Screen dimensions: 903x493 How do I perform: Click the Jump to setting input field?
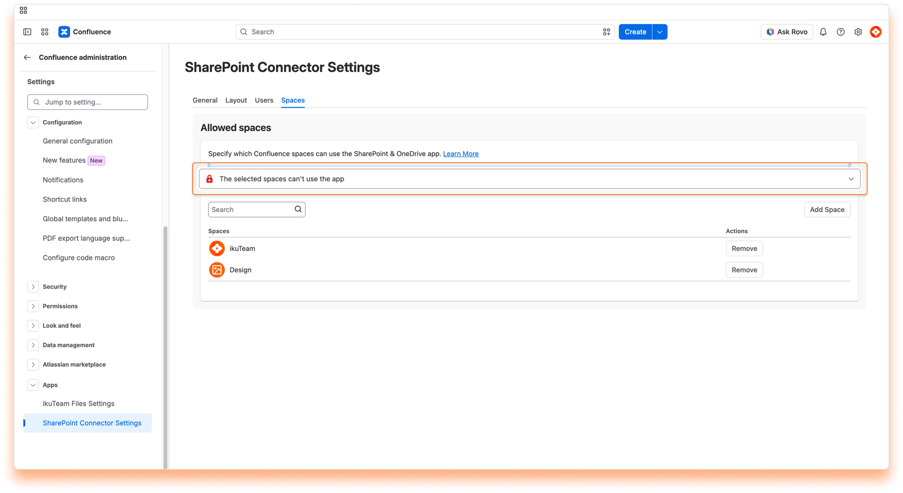pos(87,102)
